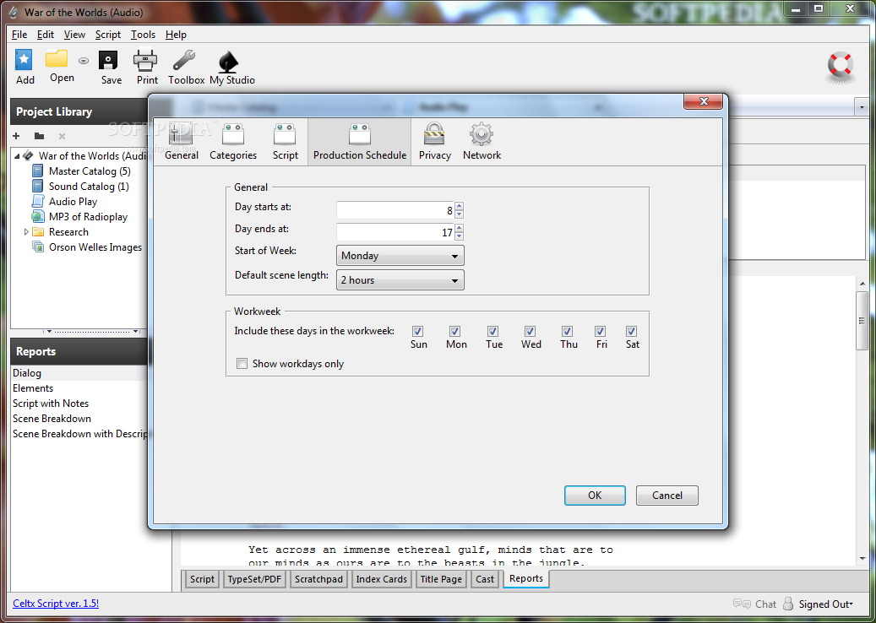The height and width of the screenshot is (623, 876).
Task: Select Sound Catalog (1) item
Action: coord(89,187)
